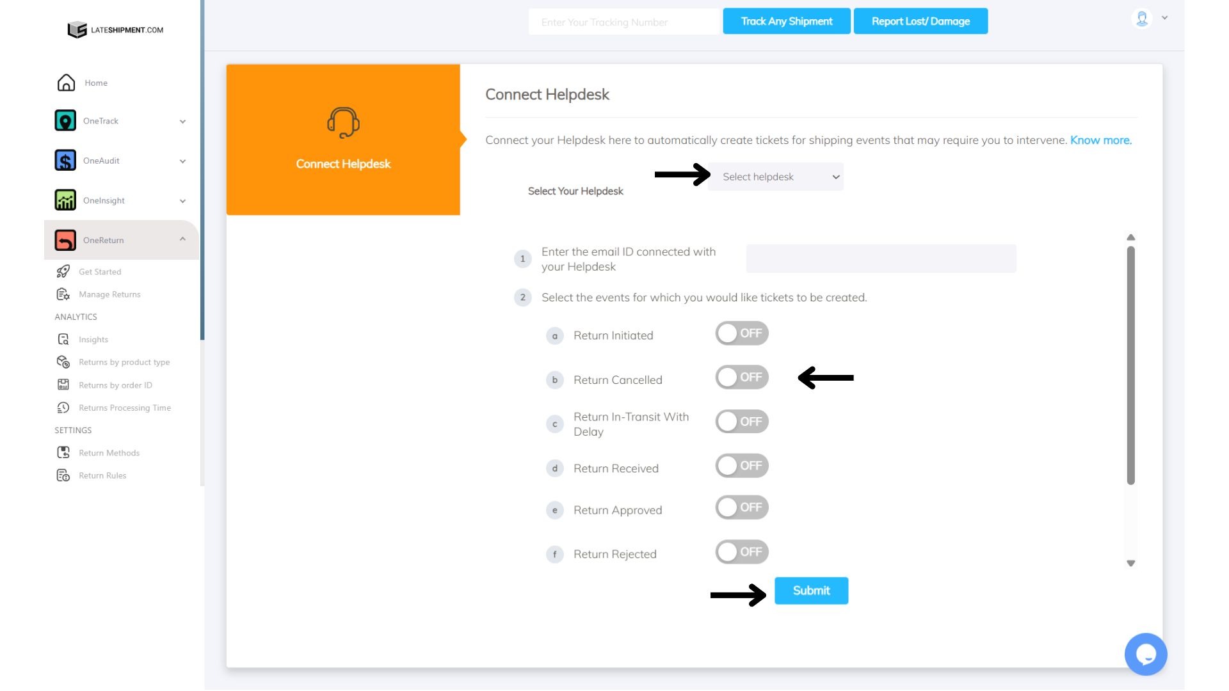Click the Submit button
The image size is (1229, 691).
(x=811, y=591)
